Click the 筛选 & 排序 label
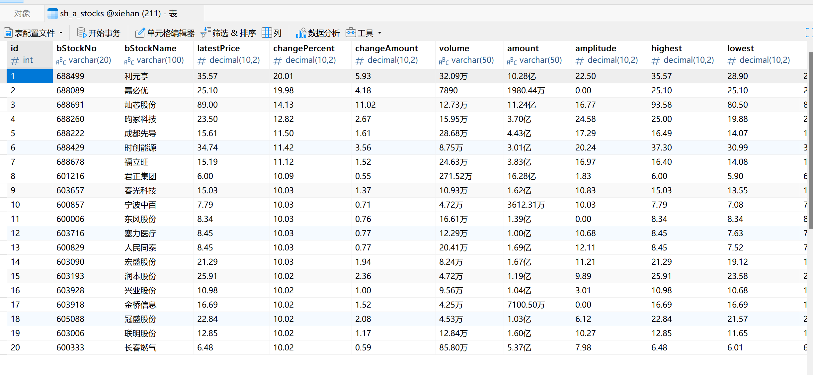813x375 pixels. (x=234, y=33)
